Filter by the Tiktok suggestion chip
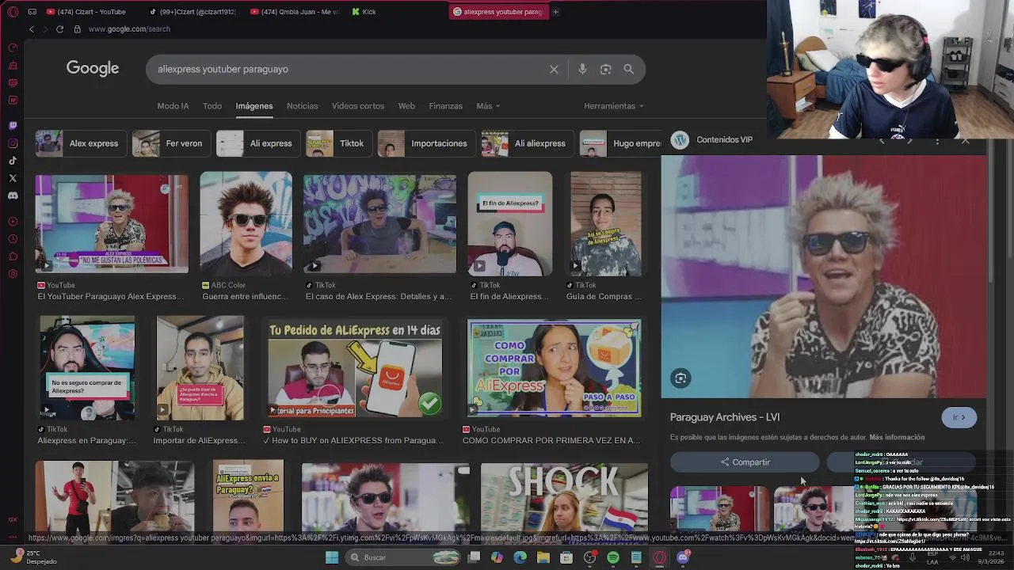This screenshot has height=570, width=1014. 339,143
